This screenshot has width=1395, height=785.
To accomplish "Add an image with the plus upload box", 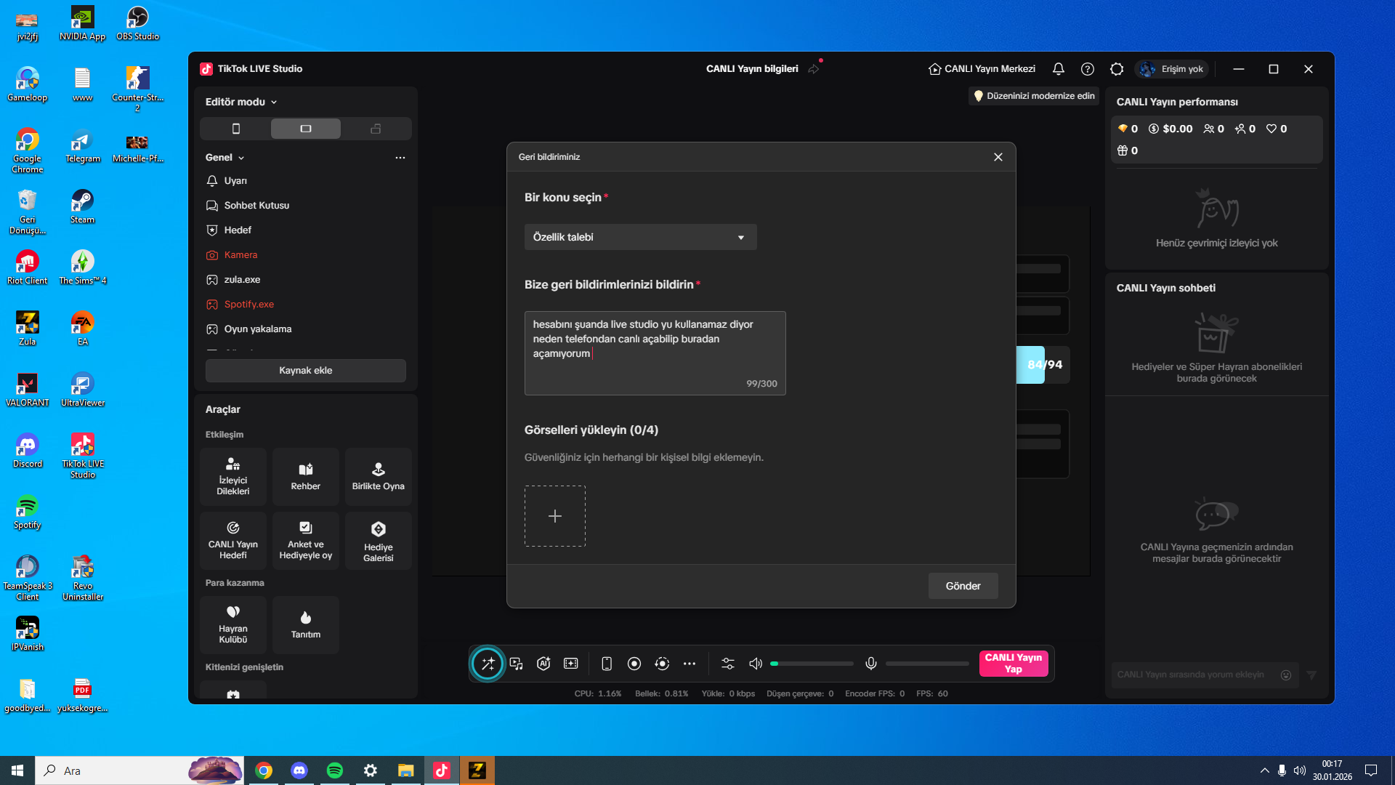I will pos(555,516).
